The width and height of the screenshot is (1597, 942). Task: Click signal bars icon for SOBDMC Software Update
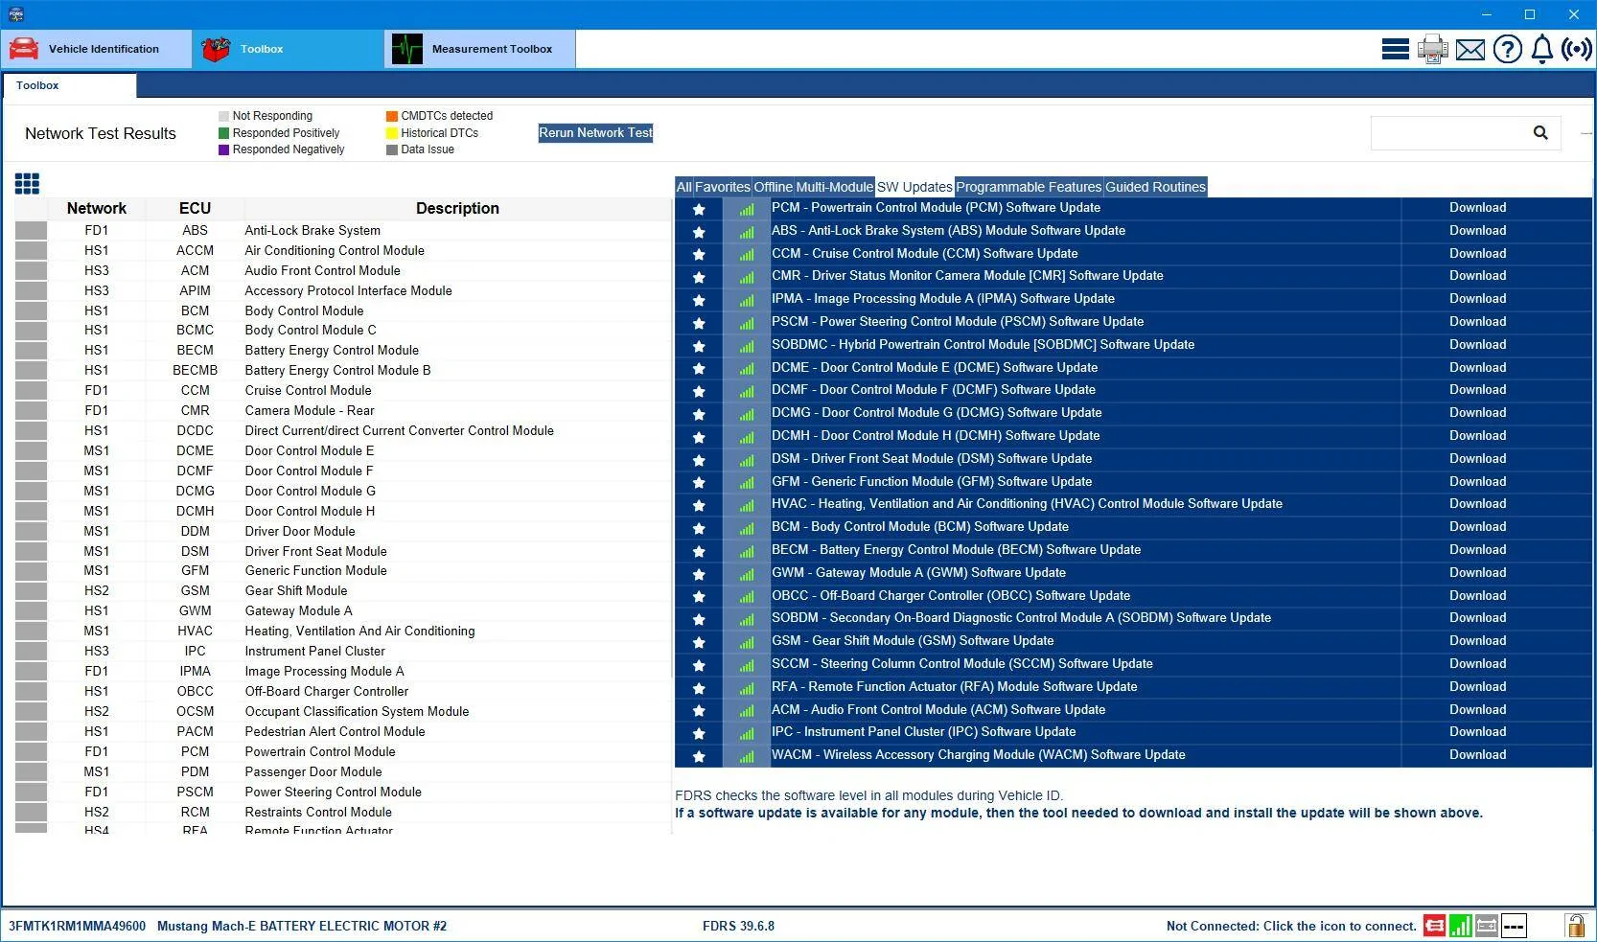click(x=746, y=346)
